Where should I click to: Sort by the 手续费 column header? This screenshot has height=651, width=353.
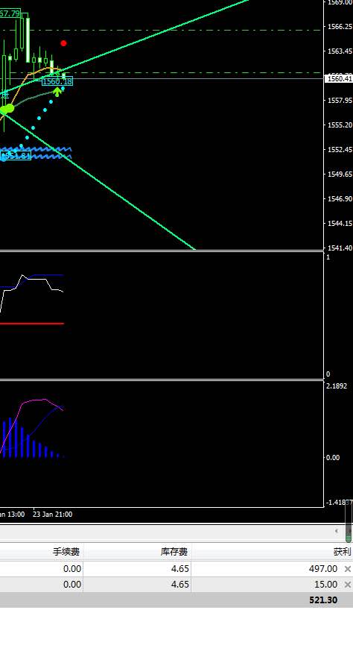pos(66,552)
